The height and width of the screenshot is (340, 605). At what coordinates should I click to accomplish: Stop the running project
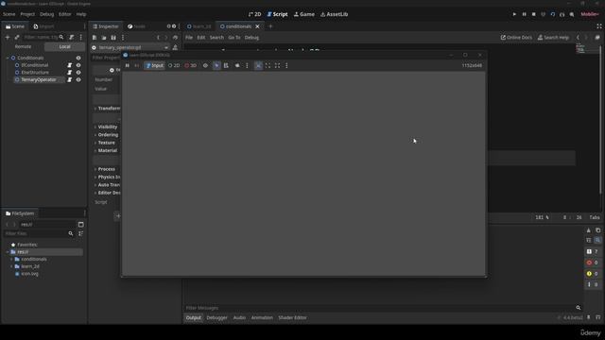tap(533, 14)
